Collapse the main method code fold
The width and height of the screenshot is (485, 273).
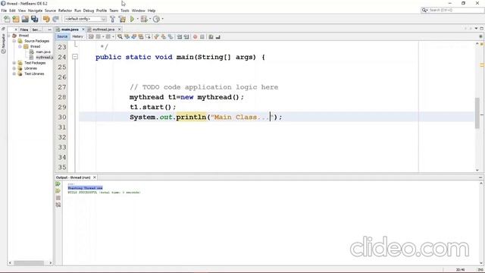tap(75, 57)
